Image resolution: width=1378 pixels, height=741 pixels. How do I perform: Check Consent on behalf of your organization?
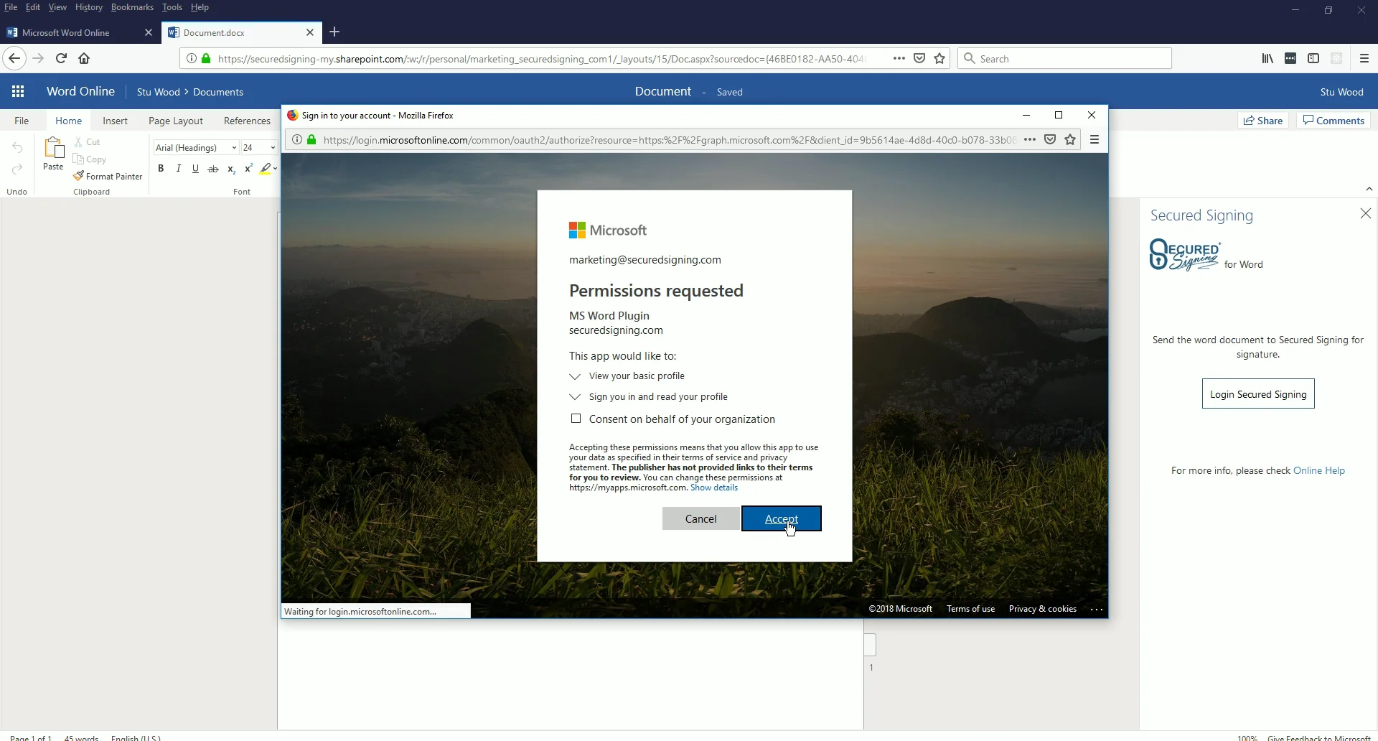click(x=576, y=419)
